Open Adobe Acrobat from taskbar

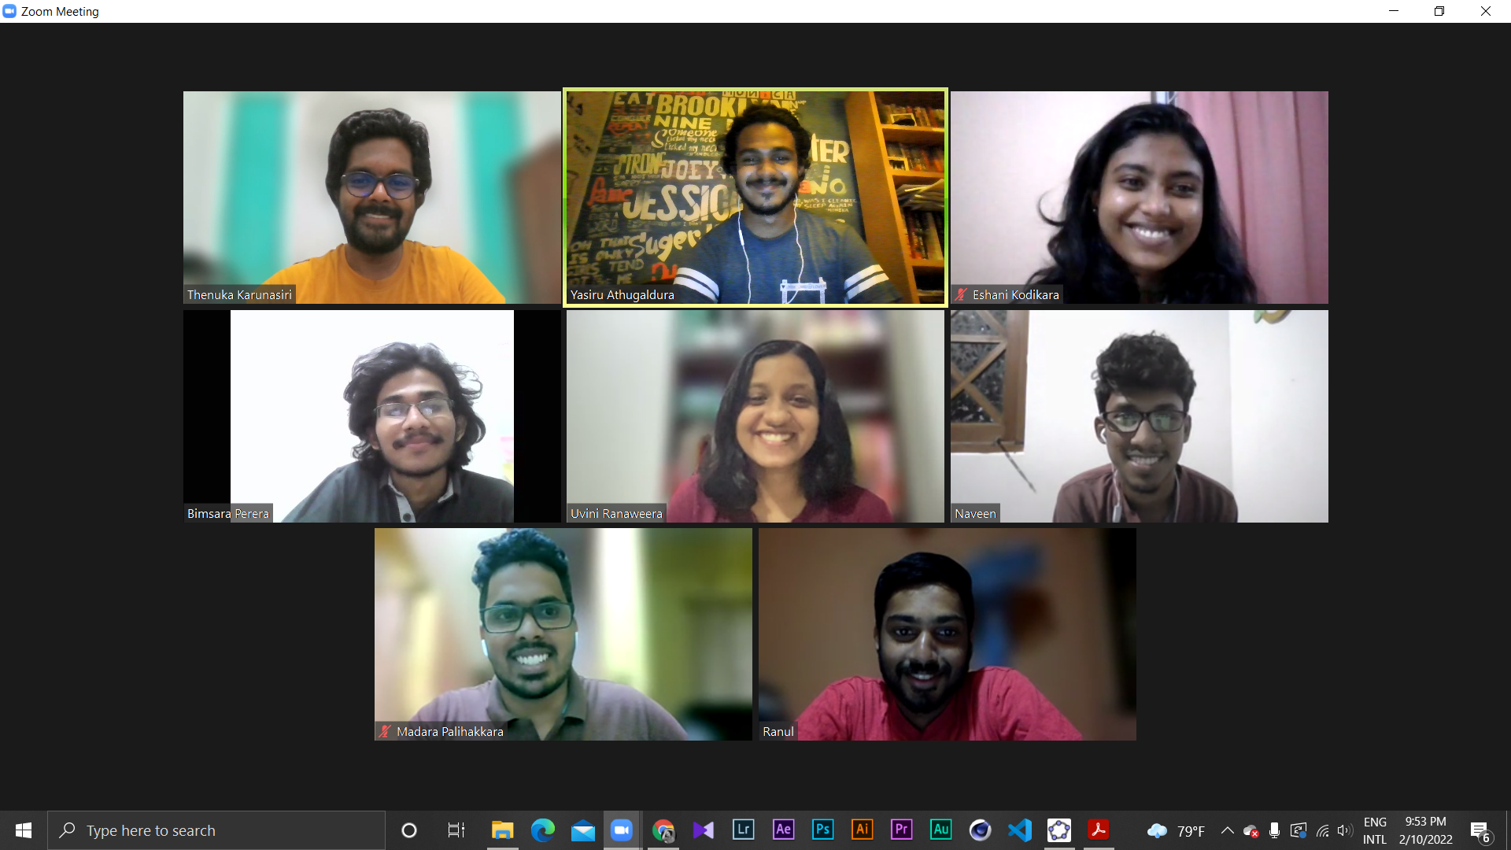point(1099,830)
